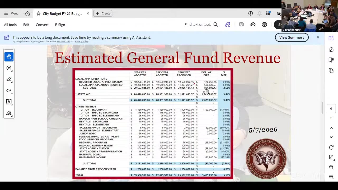Open All tools menu
This screenshot has height=190, width=338.
(x=10, y=25)
